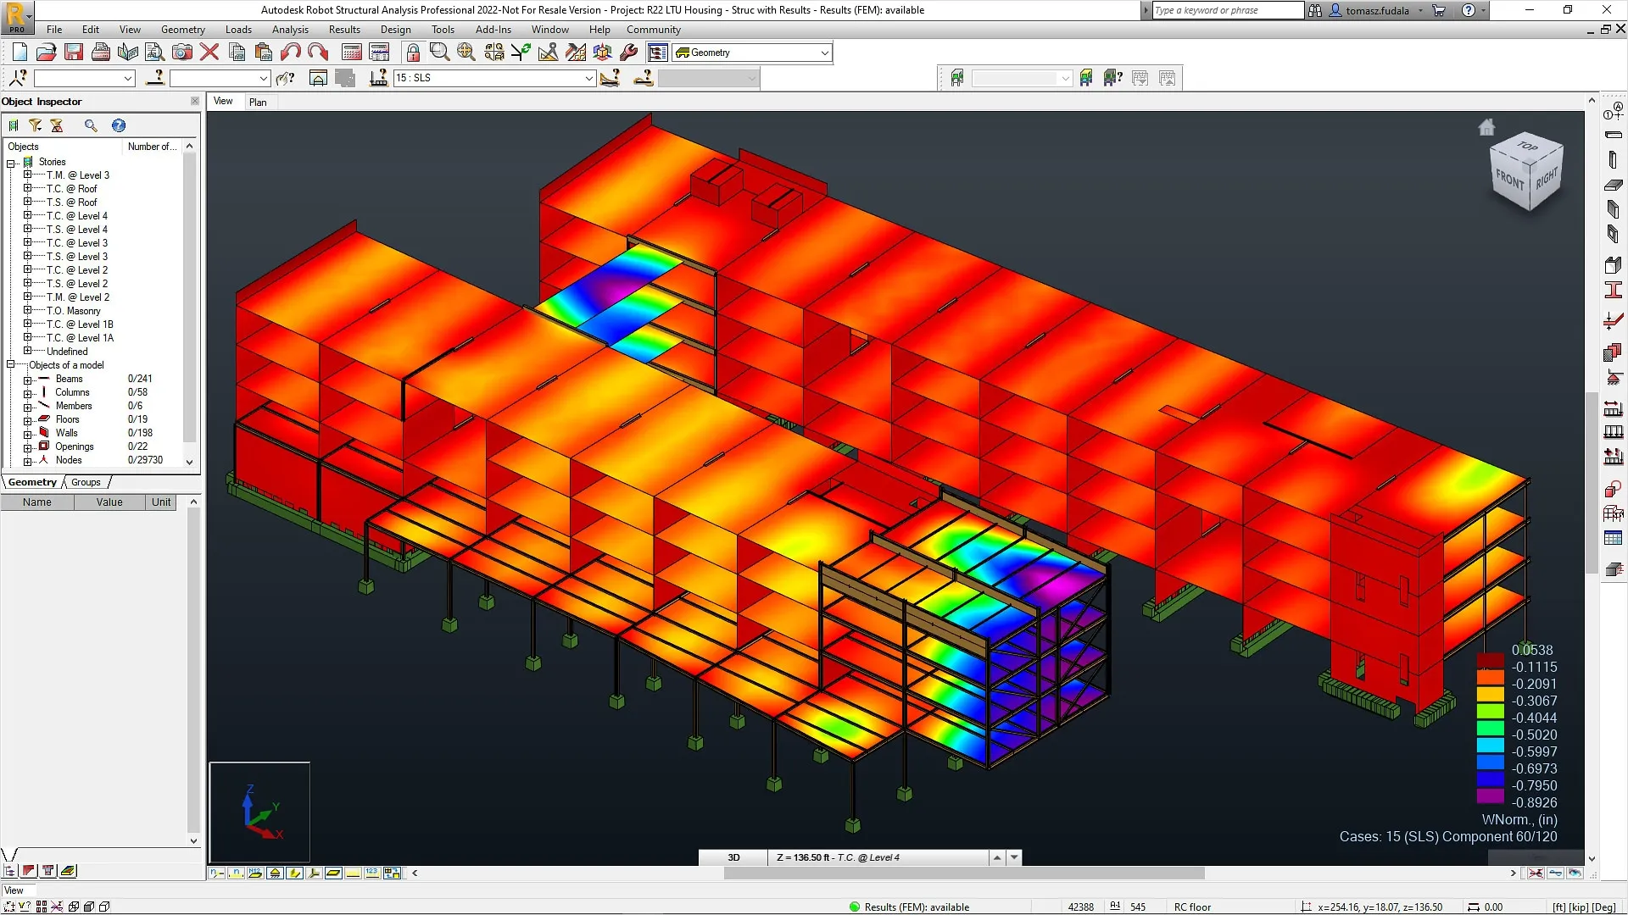Select the search binoculars icon near keyword field
The image size is (1628, 915).
click(x=1315, y=10)
